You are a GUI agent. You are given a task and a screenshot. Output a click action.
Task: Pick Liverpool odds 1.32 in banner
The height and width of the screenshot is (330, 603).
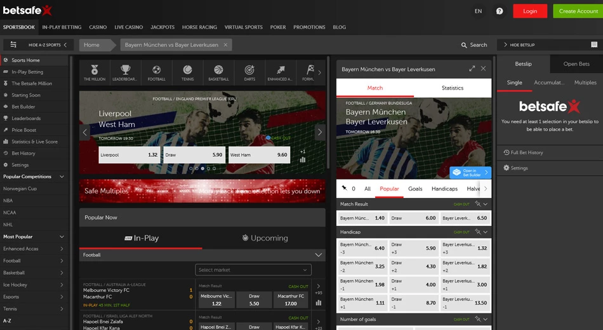pos(129,155)
